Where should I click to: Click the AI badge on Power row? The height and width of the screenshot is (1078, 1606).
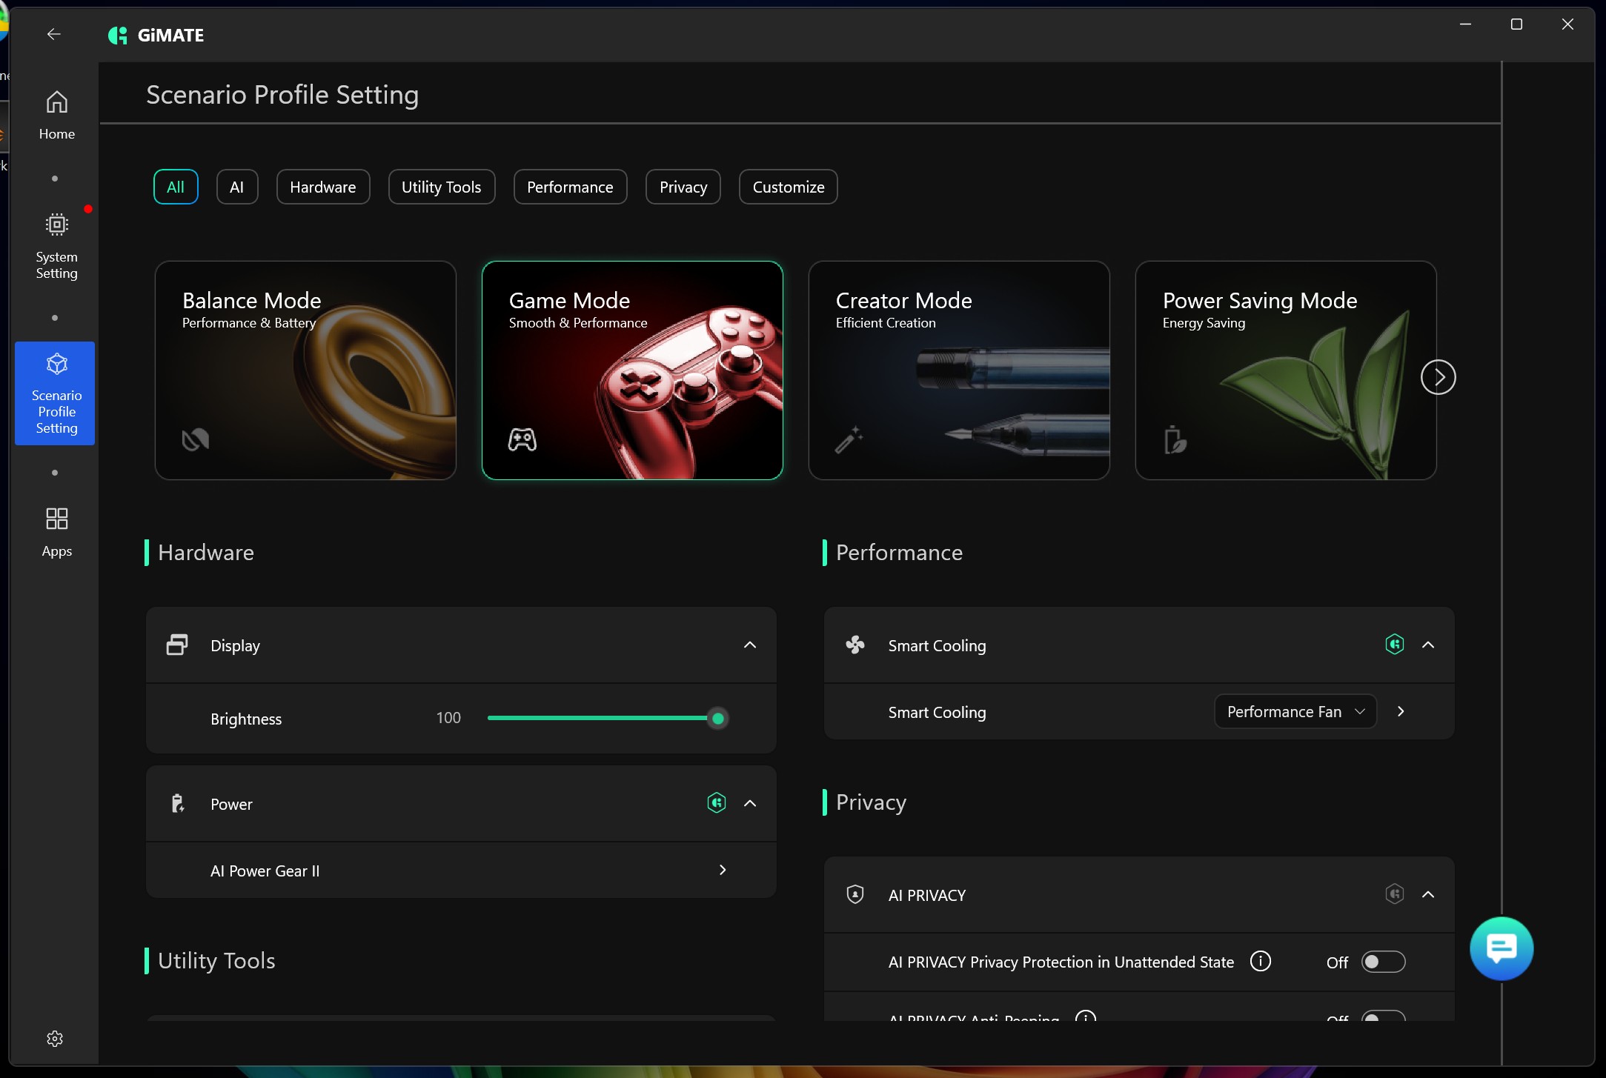(x=716, y=803)
